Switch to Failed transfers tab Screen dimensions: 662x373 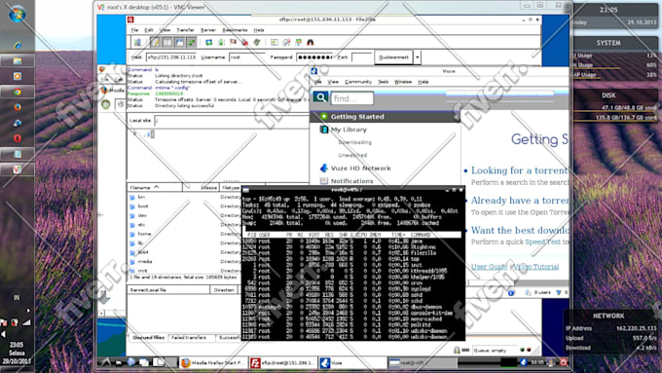point(189,338)
